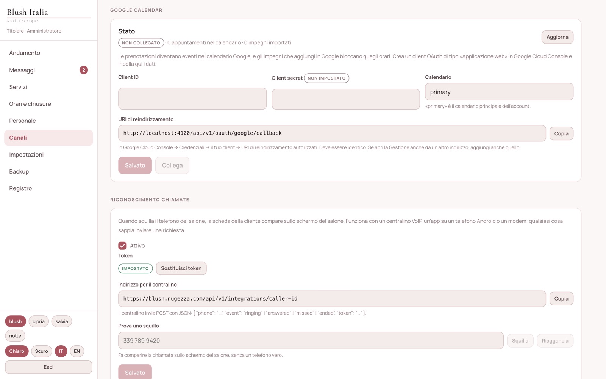Select Personale in the sidebar
606x379 pixels.
click(48, 121)
